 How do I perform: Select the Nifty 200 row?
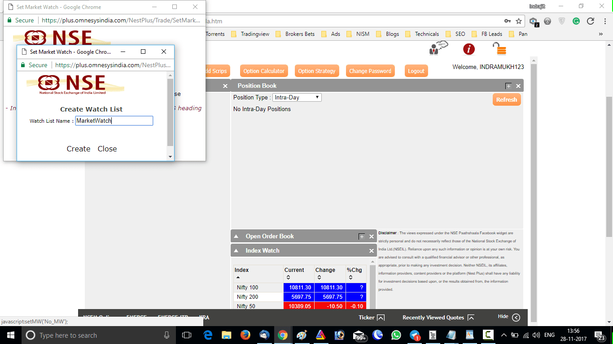[300, 297]
